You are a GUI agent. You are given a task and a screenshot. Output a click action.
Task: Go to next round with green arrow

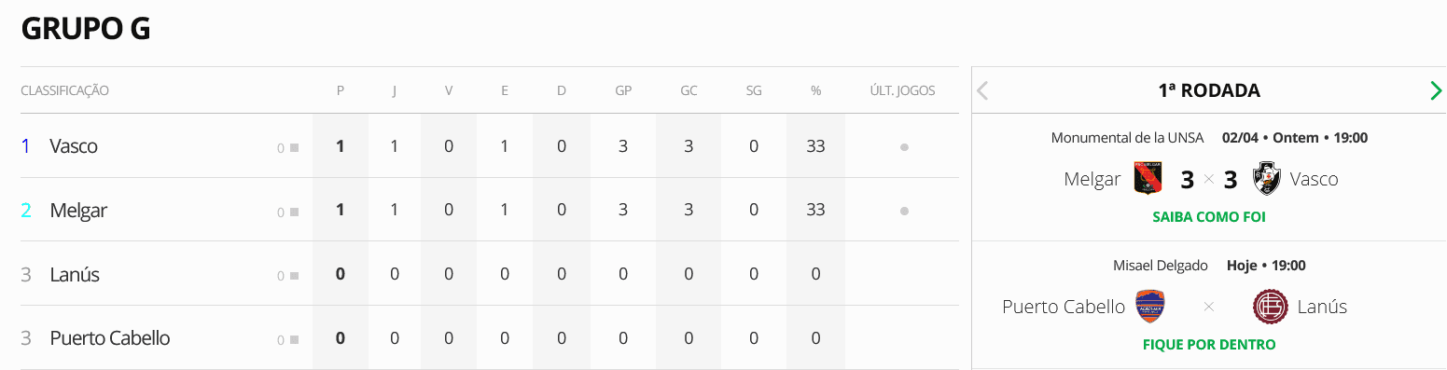(x=1436, y=90)
